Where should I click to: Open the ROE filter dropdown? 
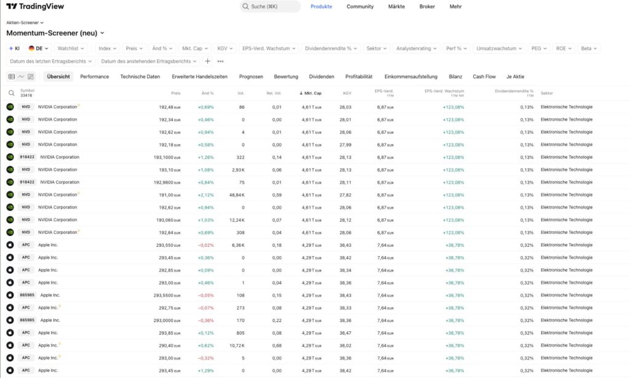[564, 48]
